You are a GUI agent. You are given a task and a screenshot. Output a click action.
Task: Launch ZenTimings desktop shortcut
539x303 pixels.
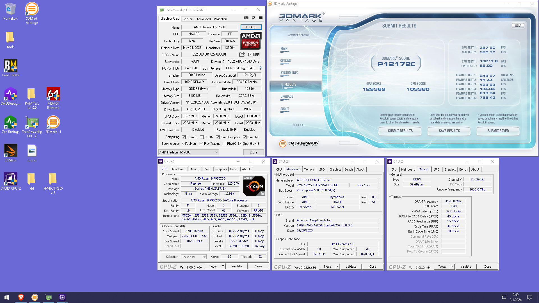[x=10, y=125]
